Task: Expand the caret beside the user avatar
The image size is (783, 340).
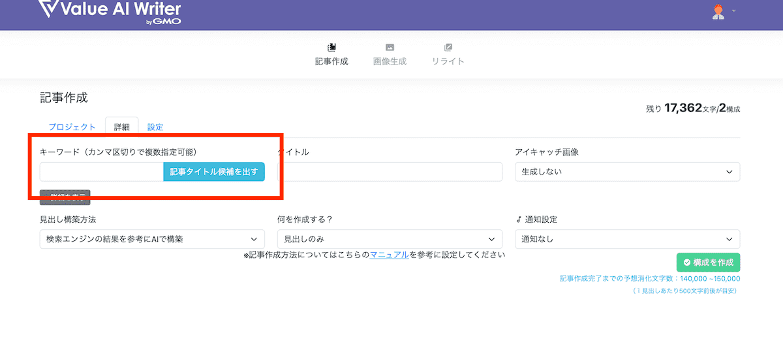Action: click(734, 11)
